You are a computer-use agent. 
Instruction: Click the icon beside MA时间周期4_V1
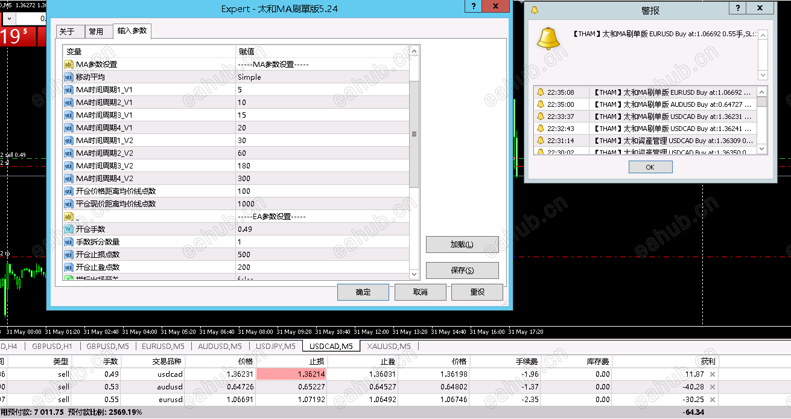(x=69, y=128)
